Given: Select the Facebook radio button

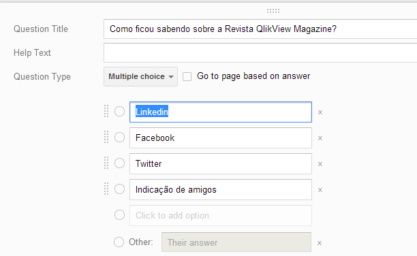Looking at the screenshot, I should point(119,137).
